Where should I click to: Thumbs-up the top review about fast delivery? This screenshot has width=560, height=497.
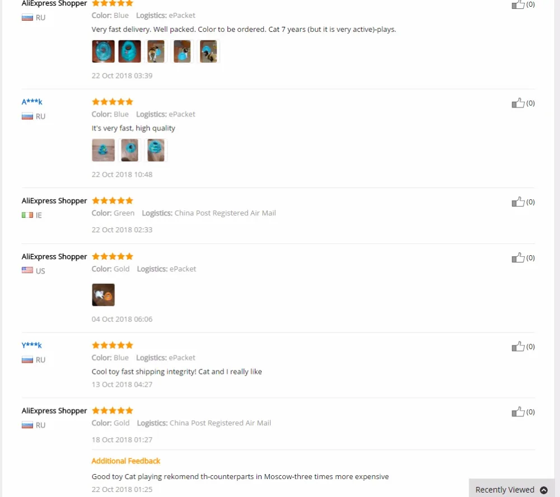pos(518,4)
